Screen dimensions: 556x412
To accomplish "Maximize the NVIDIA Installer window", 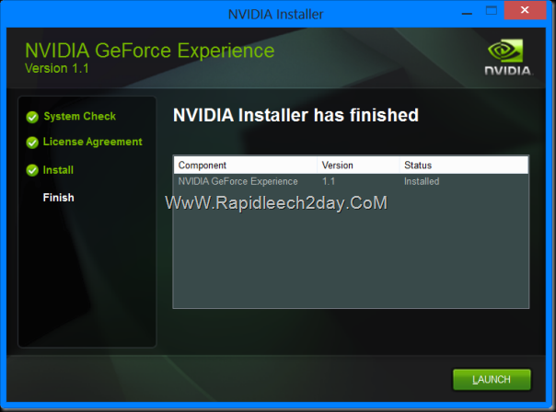I will (492, 10).
